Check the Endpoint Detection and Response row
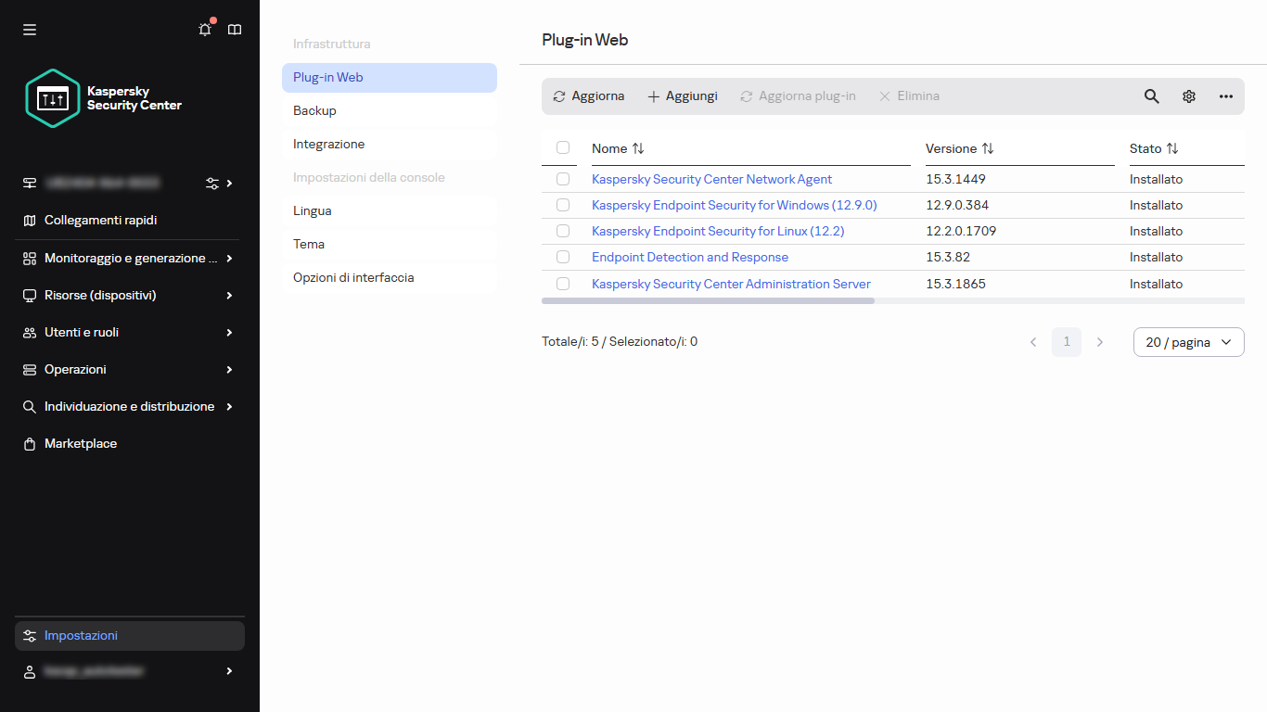The width and height of the screenshot is (1267, 712). click(562, 257)
